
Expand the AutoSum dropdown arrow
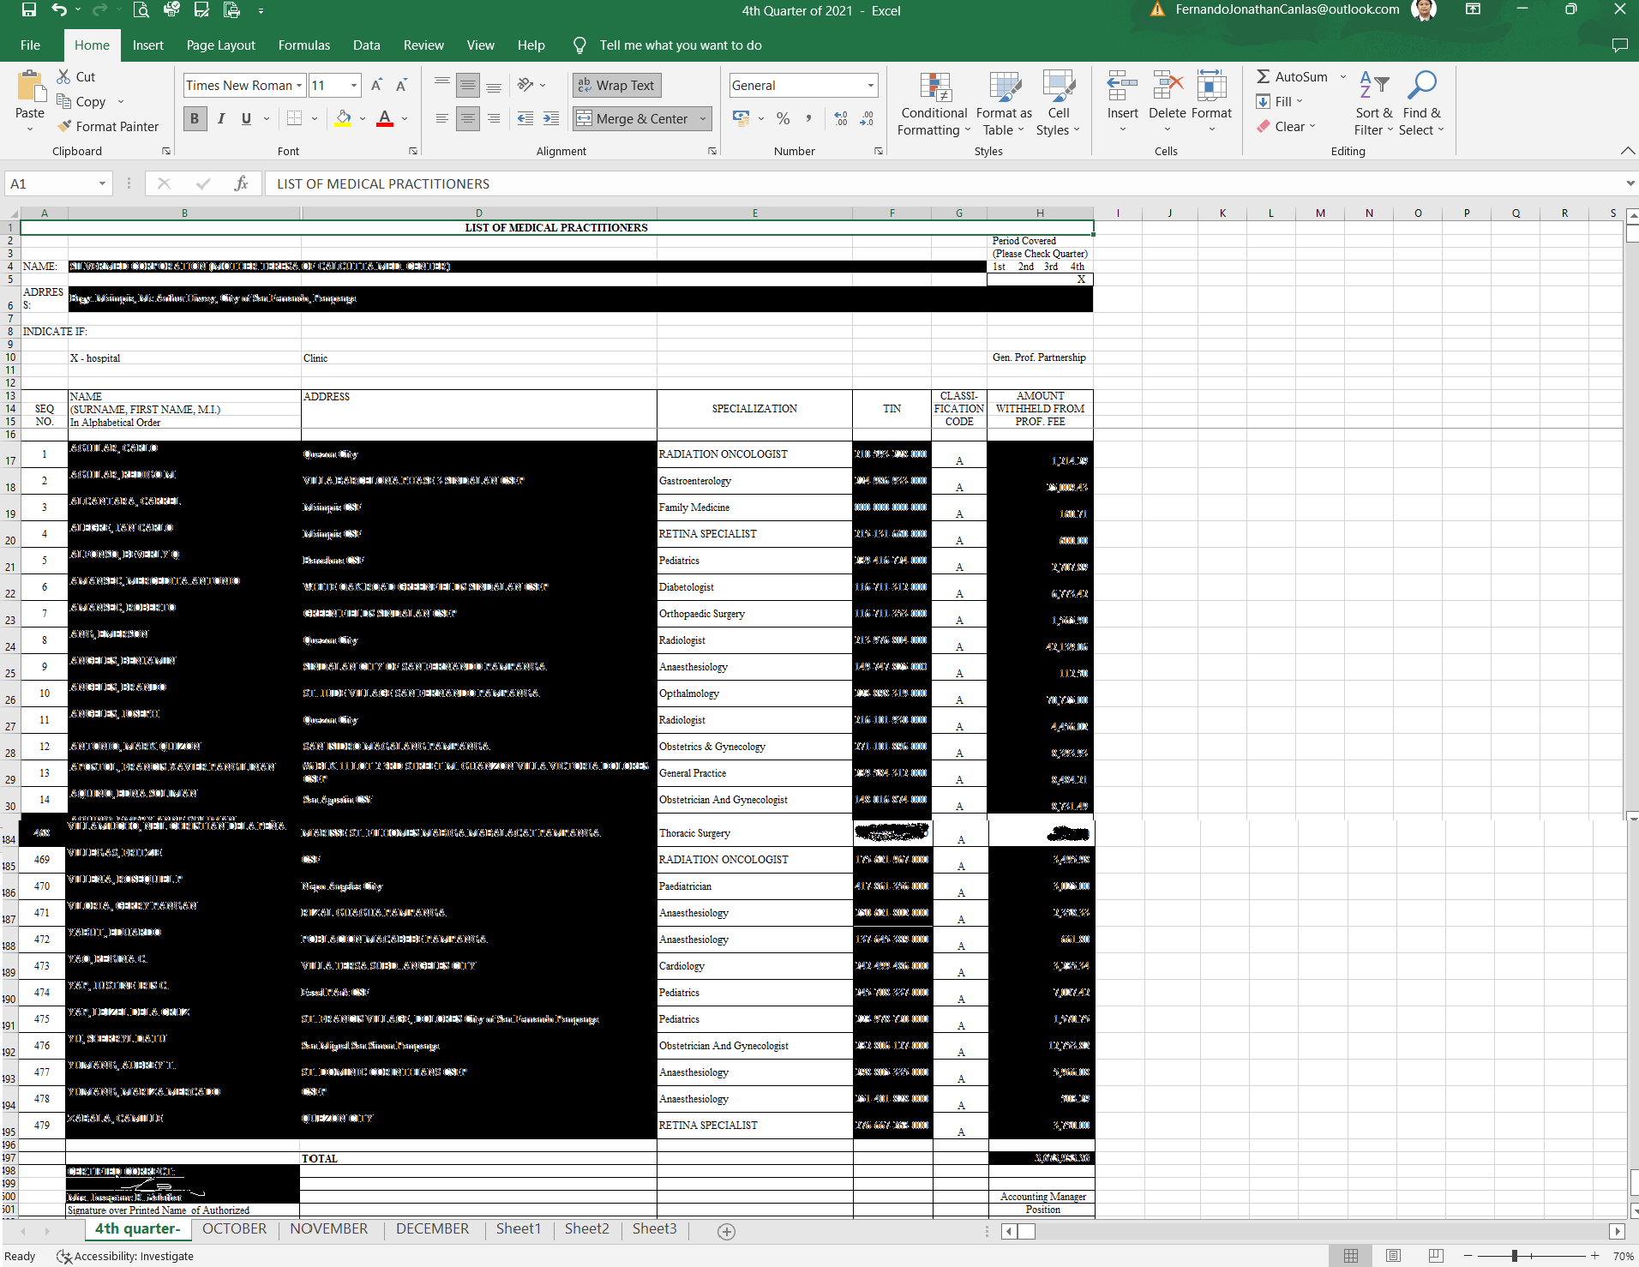(x=1343, y=76)
